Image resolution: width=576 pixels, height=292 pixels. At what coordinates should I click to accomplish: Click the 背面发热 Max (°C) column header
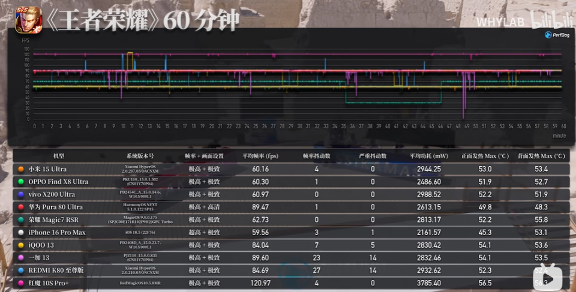click(x=541, y=156)
